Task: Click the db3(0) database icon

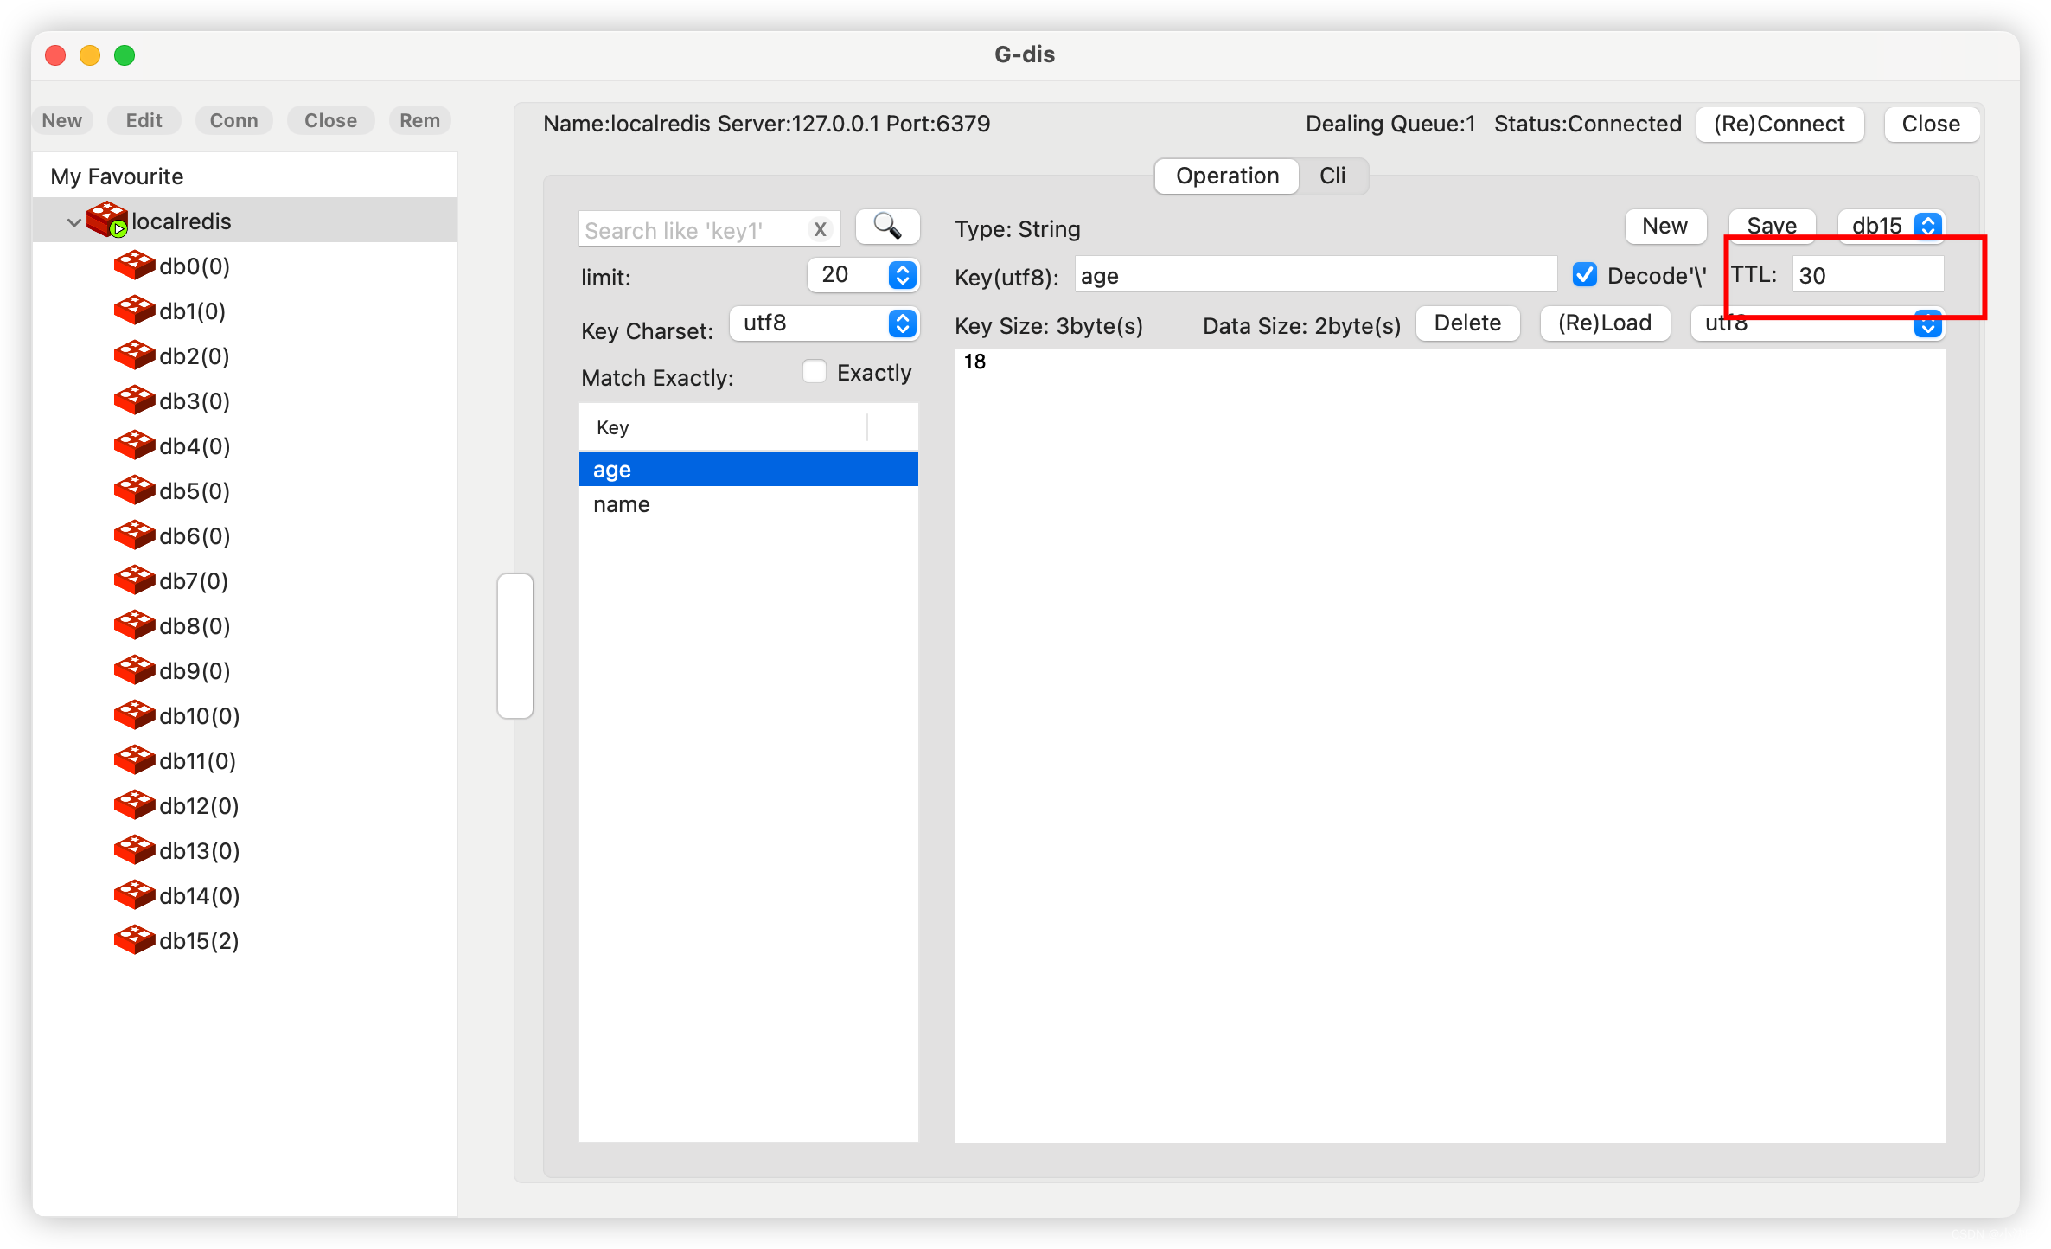Action: (x=134, y=400)
